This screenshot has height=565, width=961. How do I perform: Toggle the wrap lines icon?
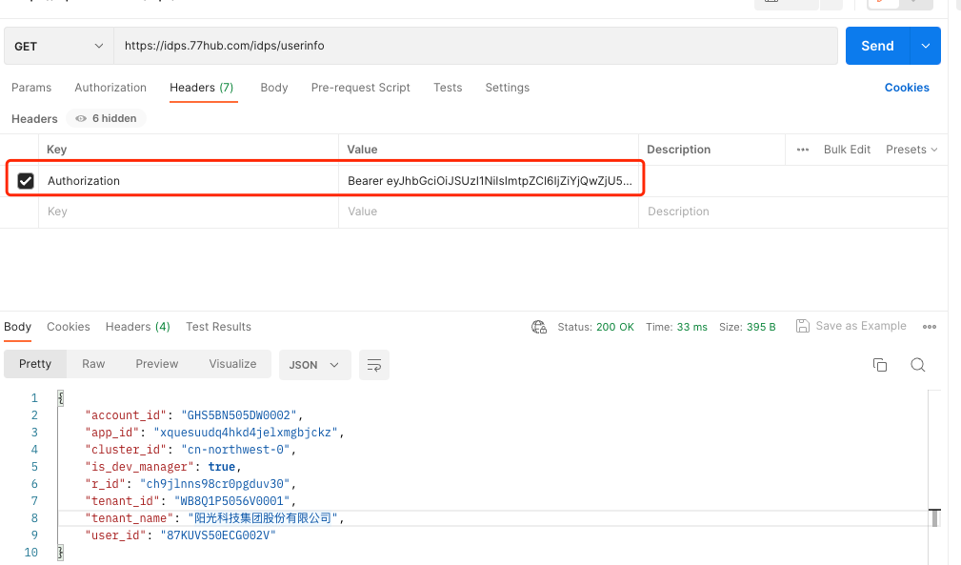pyautogui.click(x=374, y=365)
